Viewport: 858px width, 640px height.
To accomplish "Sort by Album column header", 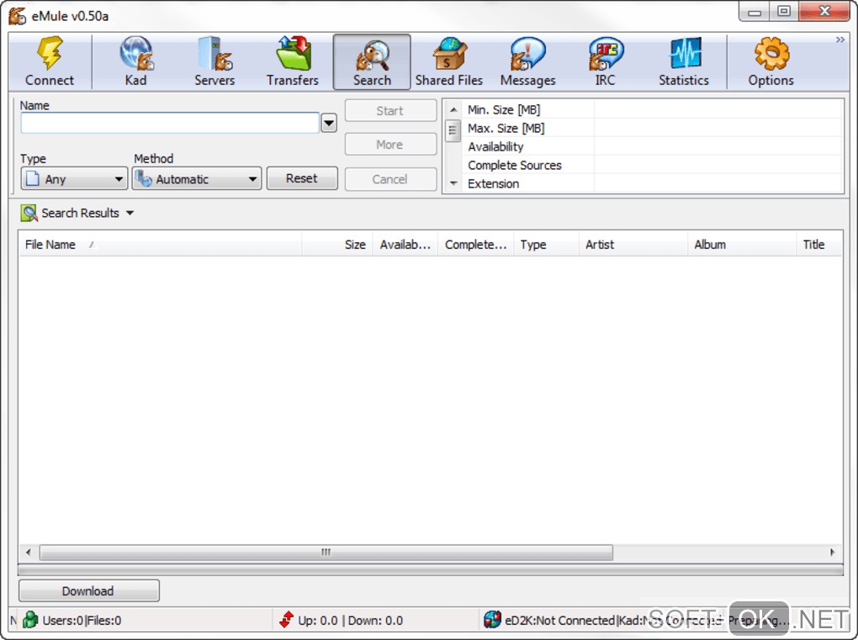I will coord(742,245).
